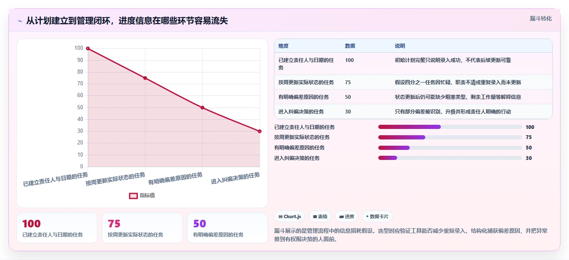Screen dimensions: 569x260
Task: Click the footer paragraph starting 漏斗展示的是
Action: [x=411, y=235]
